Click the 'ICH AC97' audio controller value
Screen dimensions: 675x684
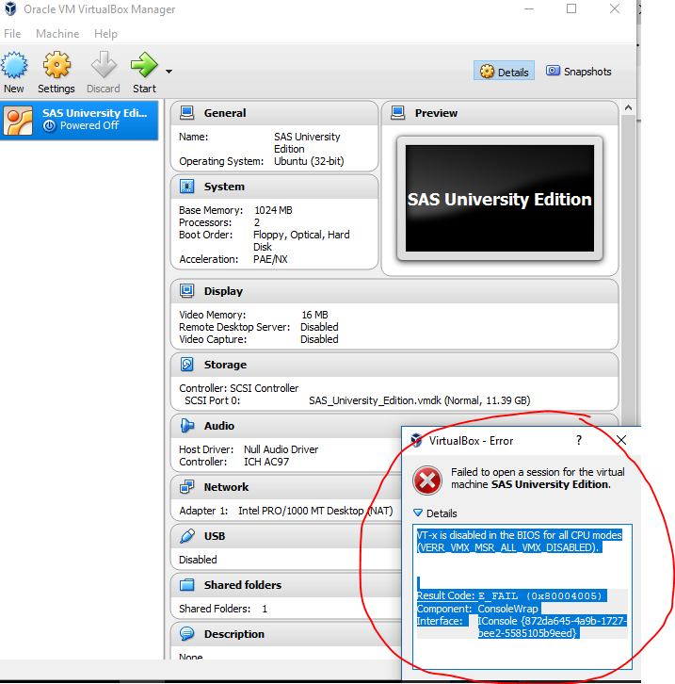click(266, 462)
